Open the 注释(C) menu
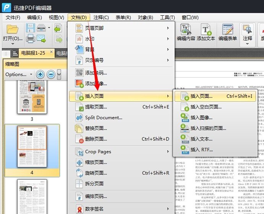Image resolution: width=264 pixels, height=214 pixels. click(101, 18)
